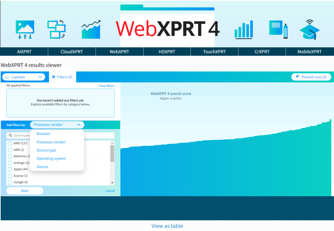Click the TouchXPRT bar chart icon

point(244,30)
